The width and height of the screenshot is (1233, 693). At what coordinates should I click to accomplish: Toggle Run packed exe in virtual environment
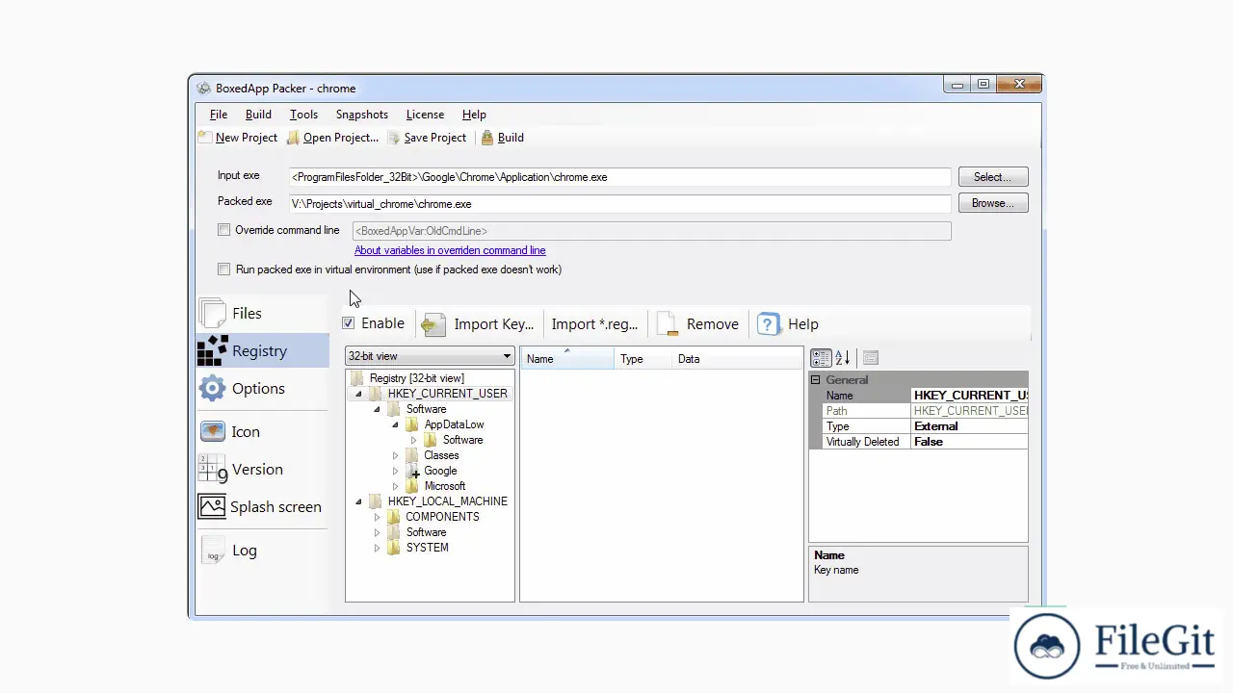coord(223,269)
